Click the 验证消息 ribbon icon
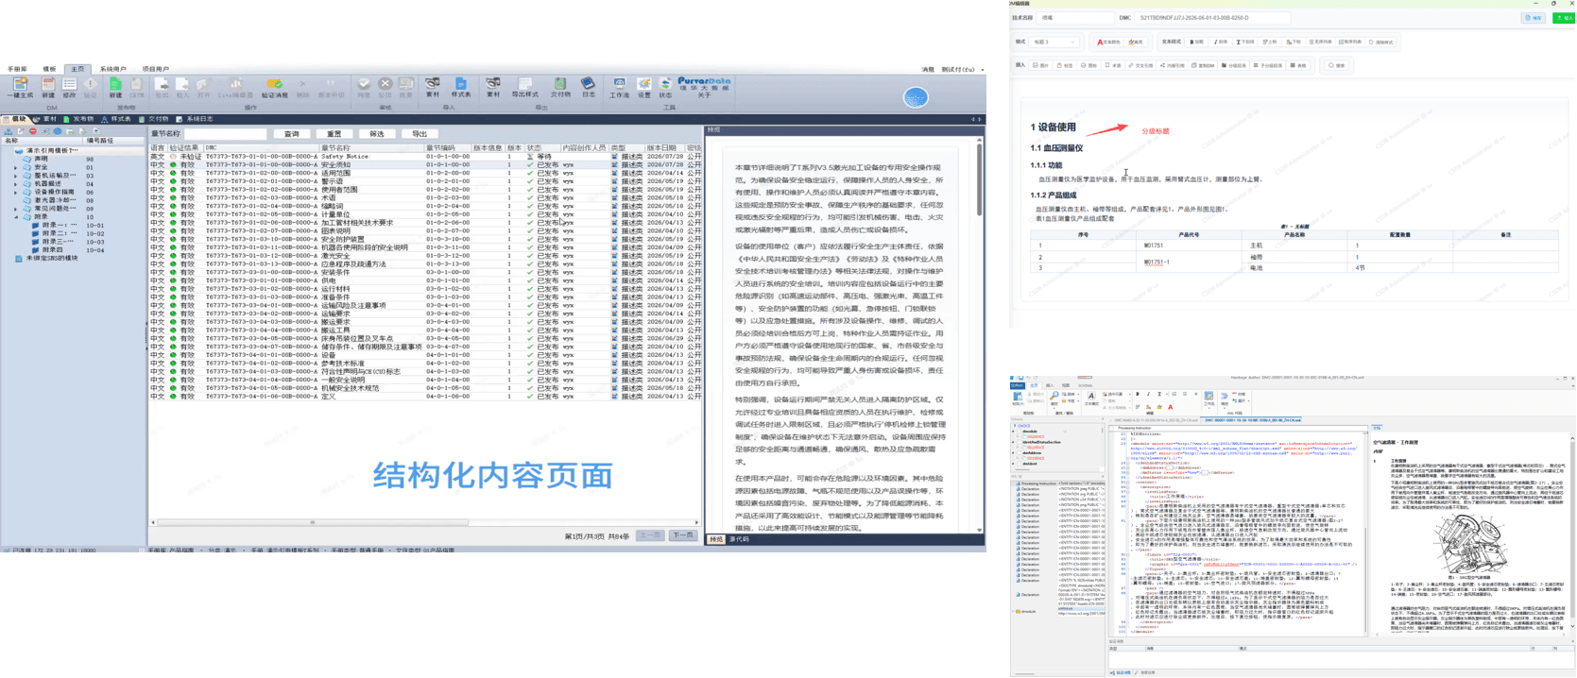 274,89
